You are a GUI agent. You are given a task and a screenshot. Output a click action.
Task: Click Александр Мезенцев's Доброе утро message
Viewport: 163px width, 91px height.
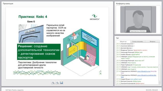[129, 52]
